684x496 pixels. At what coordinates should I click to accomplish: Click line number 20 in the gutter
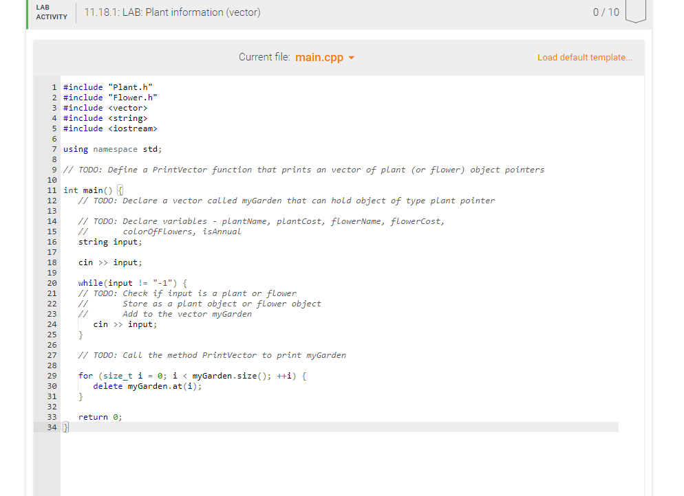point(53,282)
